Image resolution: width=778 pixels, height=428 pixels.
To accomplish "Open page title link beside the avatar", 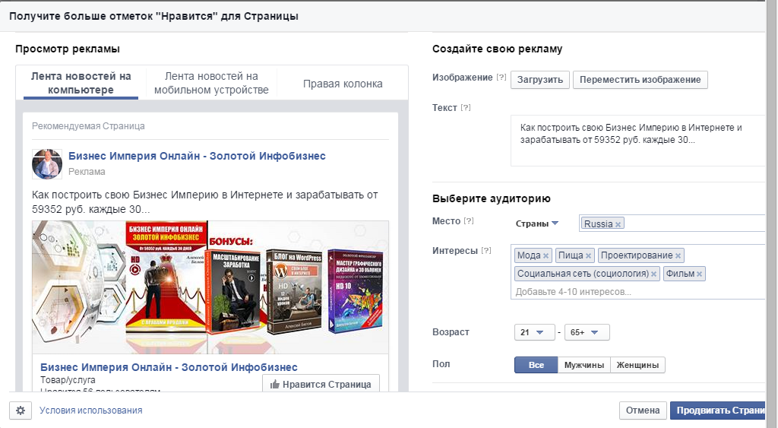I will 197,156.
